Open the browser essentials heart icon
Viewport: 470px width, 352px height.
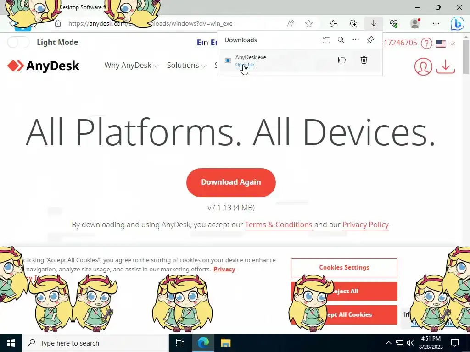pos(394,24)
